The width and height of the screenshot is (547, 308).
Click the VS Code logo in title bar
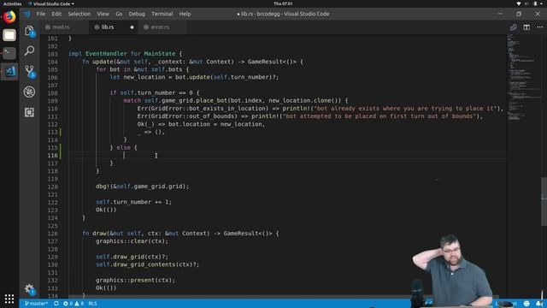pyautogui.click(x=26, y=14)
